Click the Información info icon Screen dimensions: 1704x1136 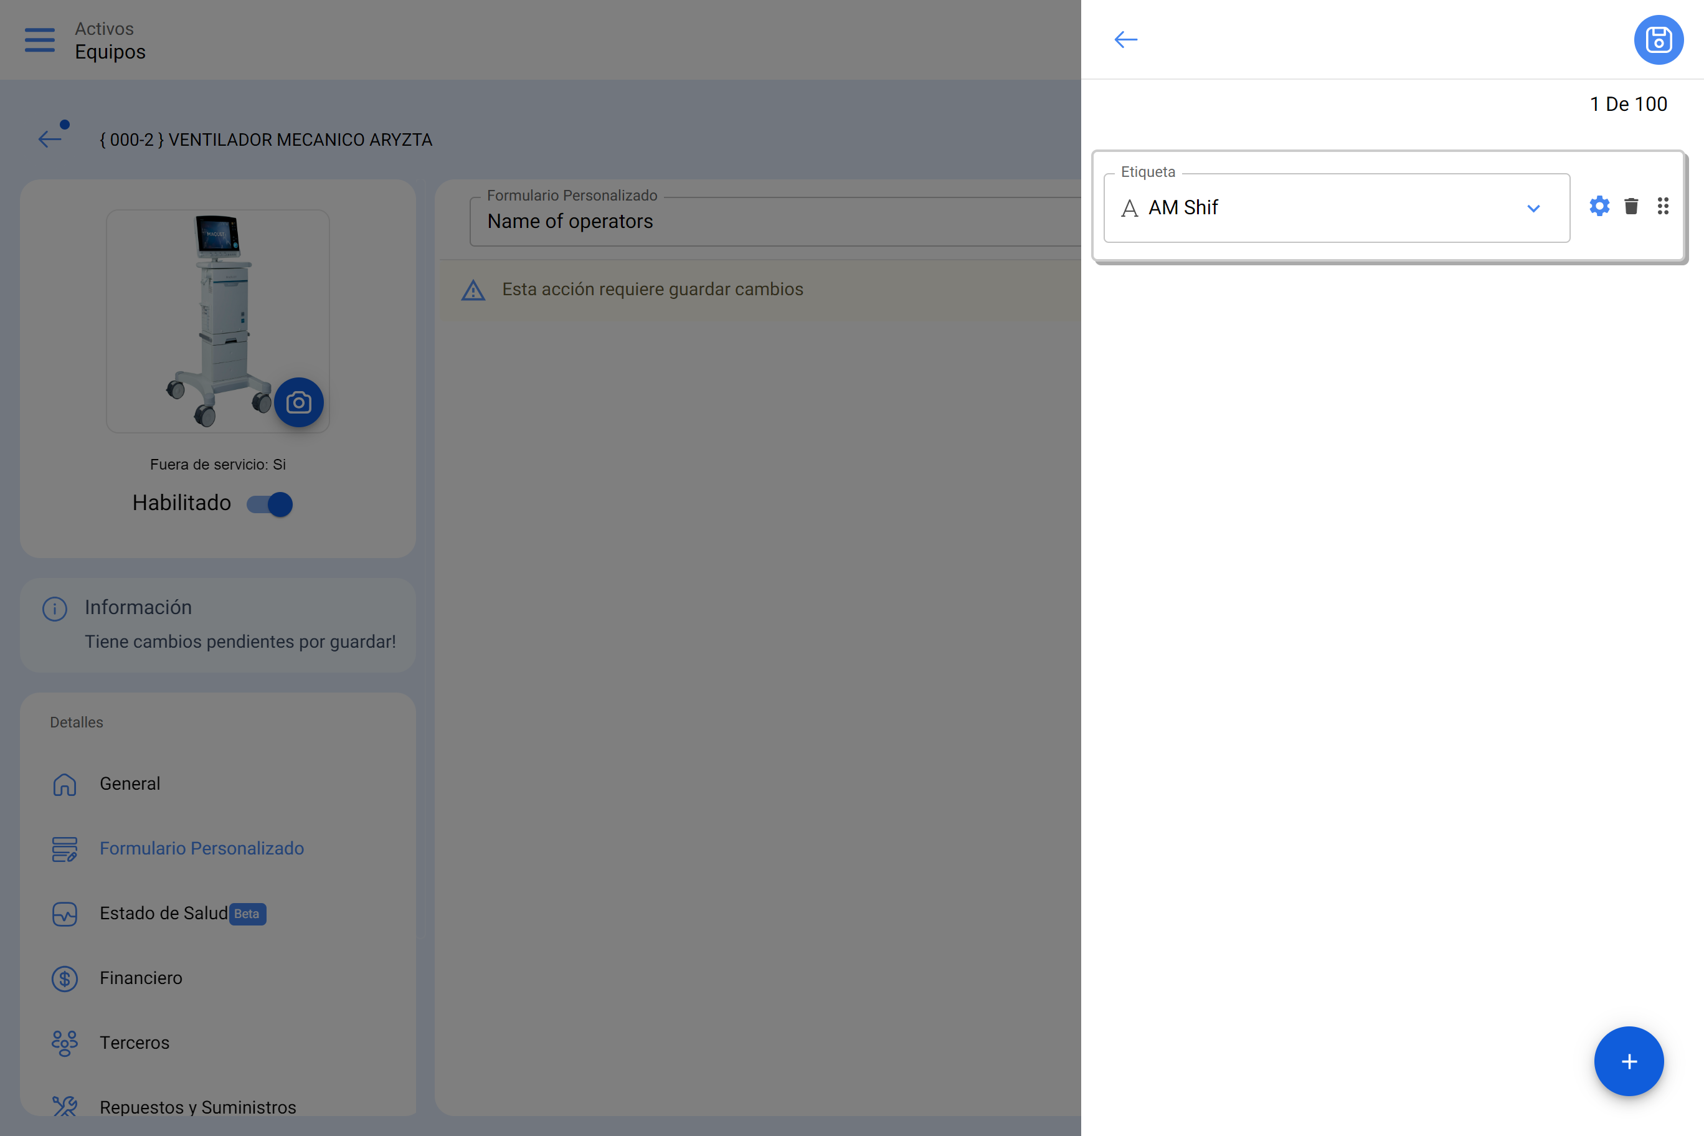[54, 608]
